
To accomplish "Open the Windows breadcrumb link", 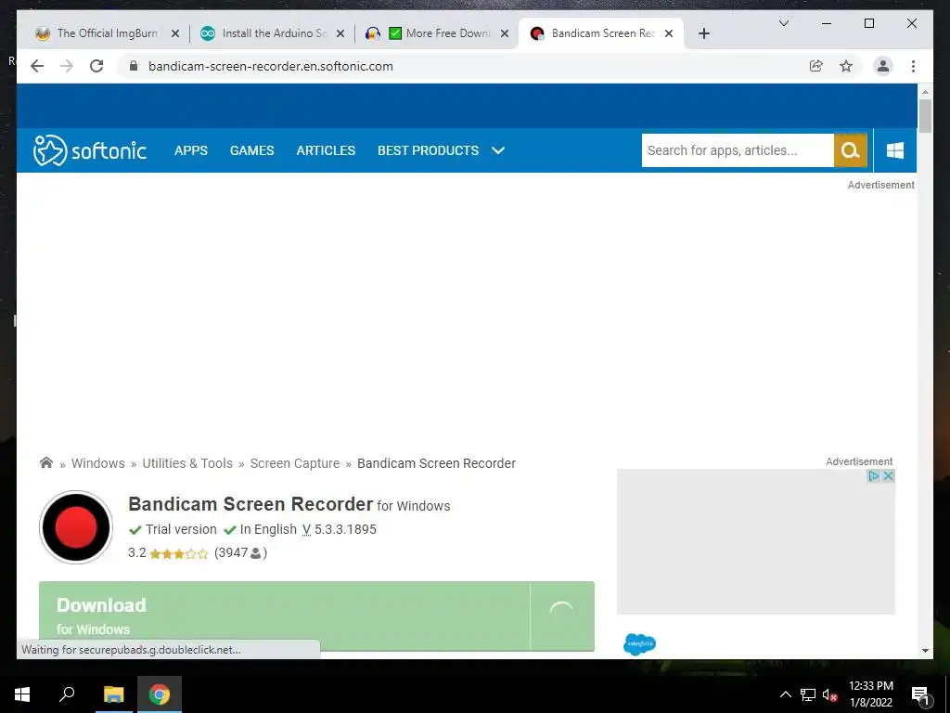I will coord(98,463).
